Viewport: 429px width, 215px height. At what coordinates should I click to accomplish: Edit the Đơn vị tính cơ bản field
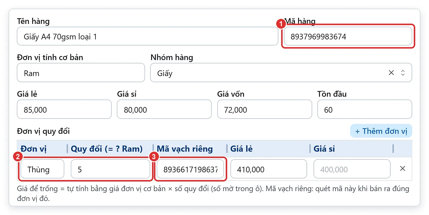coord(81,72)
